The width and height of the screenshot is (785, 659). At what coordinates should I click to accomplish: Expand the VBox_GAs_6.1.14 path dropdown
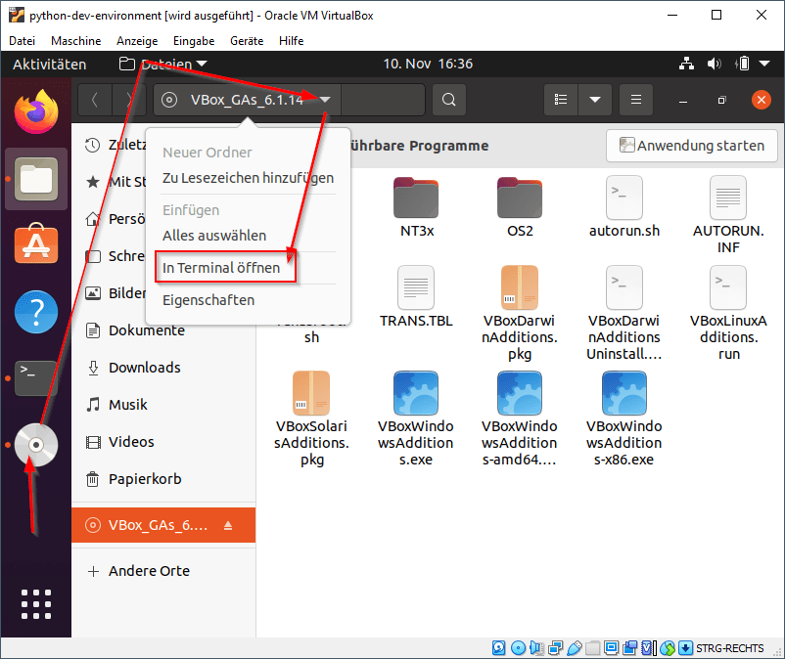[x=325, y=100]
